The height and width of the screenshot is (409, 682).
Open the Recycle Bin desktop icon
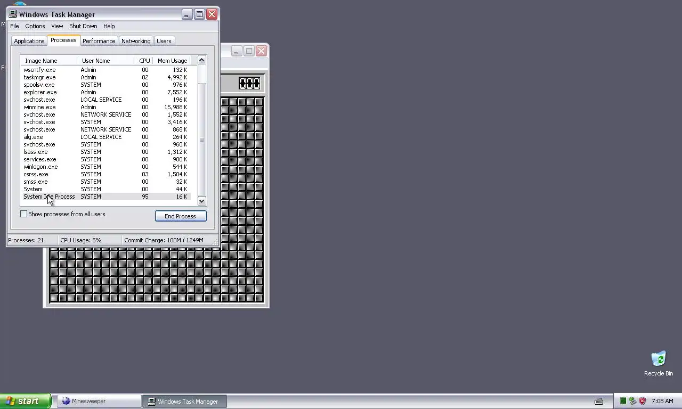tap(659, 363)
